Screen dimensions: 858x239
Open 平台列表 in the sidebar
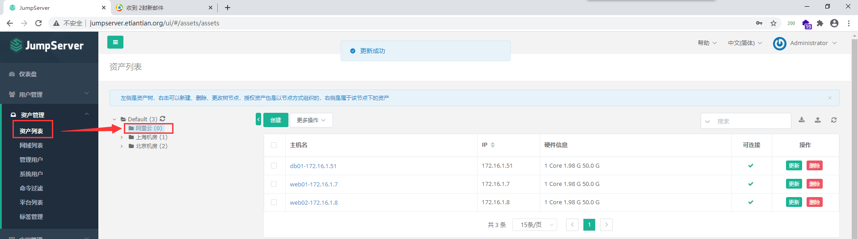click(x=31, y=202)
